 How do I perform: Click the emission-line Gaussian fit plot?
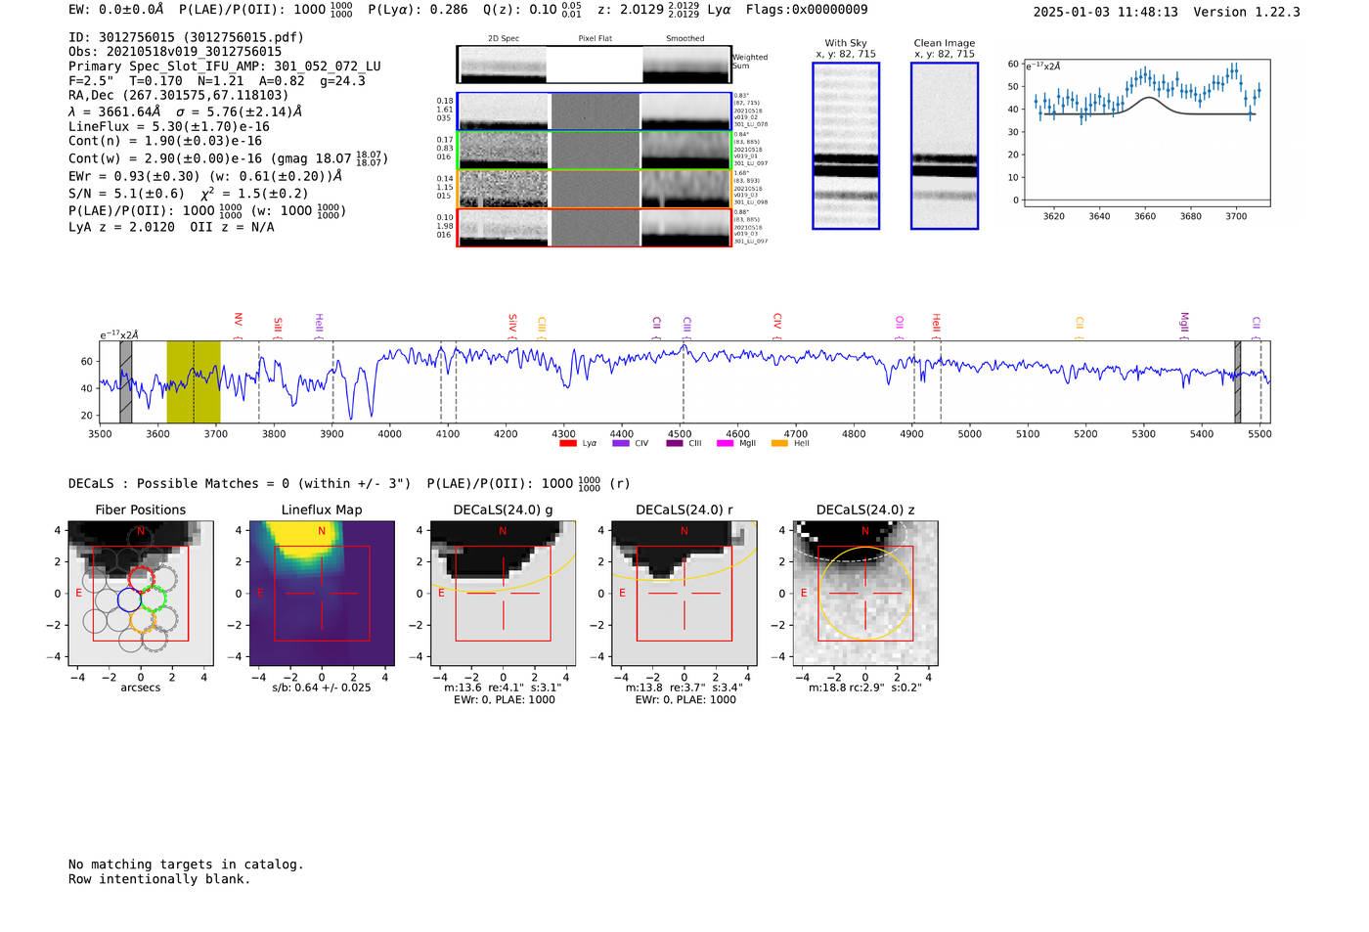pyautogui.click(x=1147, y=132)
